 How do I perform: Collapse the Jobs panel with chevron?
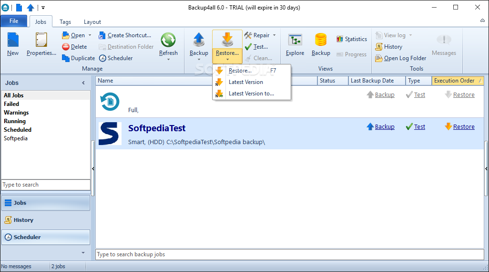click(83, 83)
